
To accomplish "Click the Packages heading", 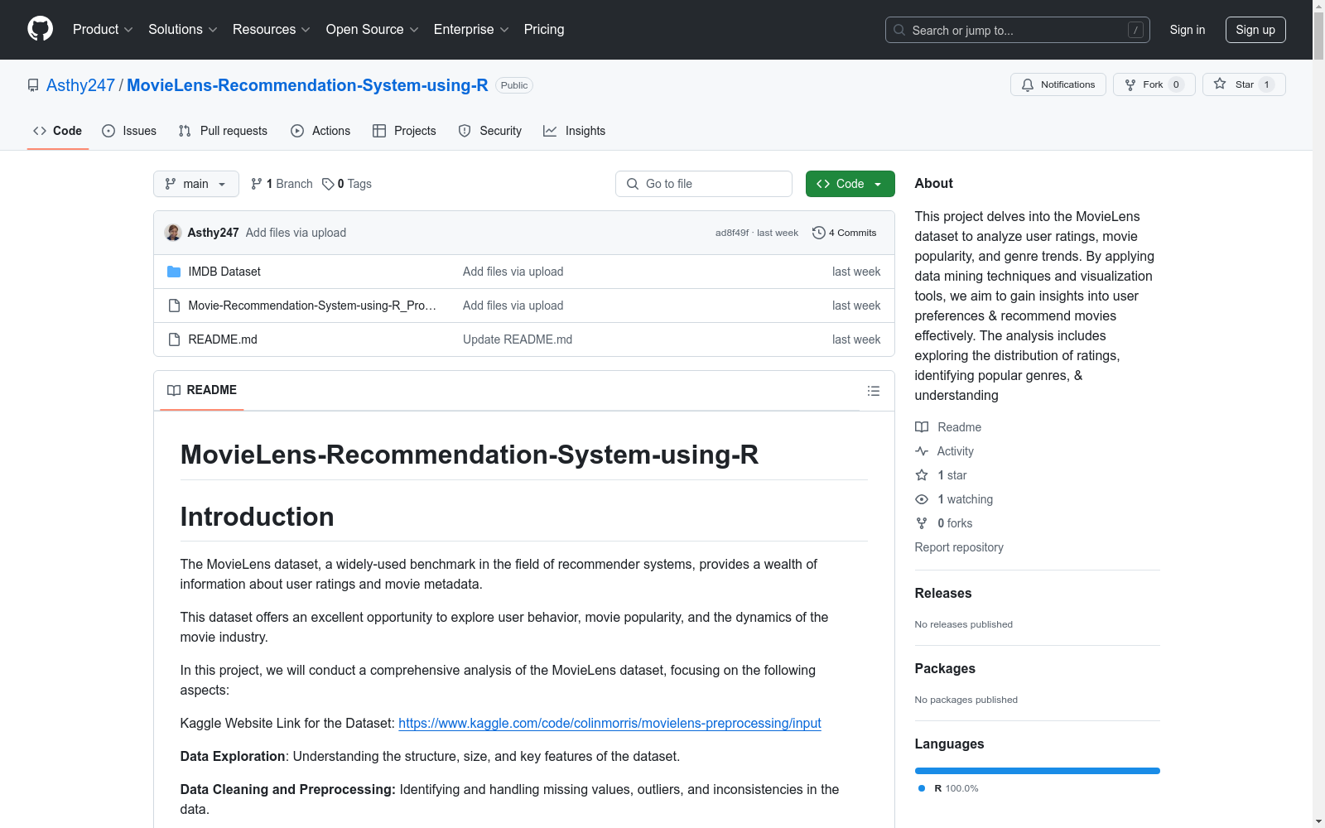I will click(x=945, y=668).
